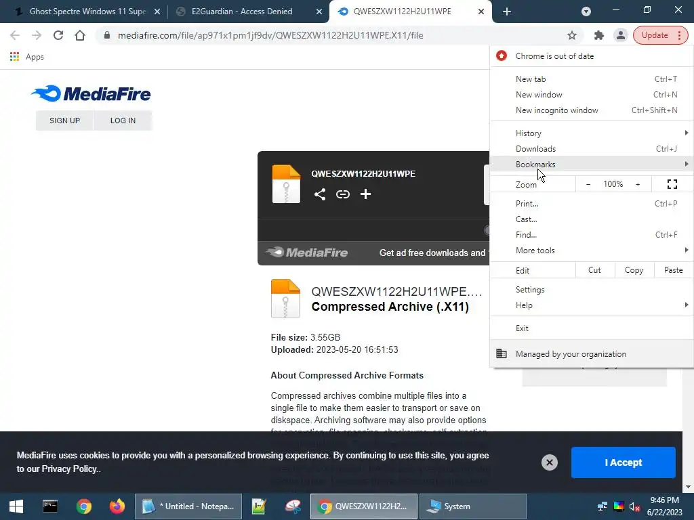This screenshot has width=694, height=520.
Task: Copy the file link with chain icon
Action: 342,194
